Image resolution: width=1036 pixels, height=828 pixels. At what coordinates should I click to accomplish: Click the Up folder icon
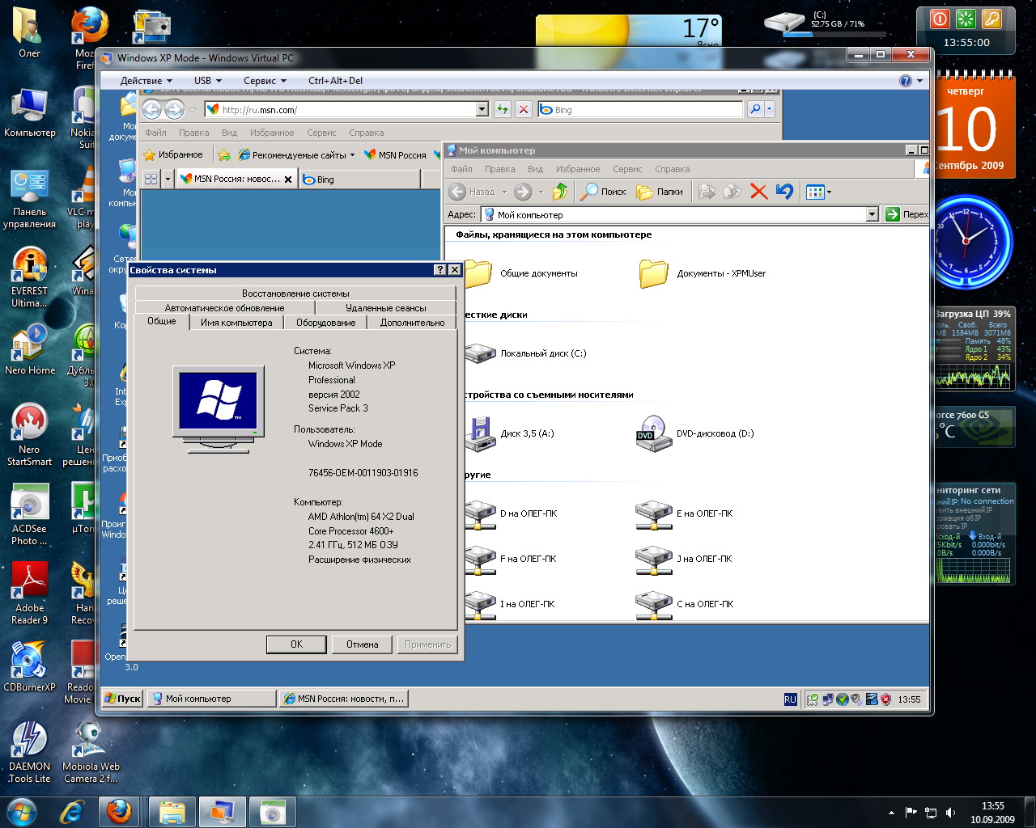560,192
